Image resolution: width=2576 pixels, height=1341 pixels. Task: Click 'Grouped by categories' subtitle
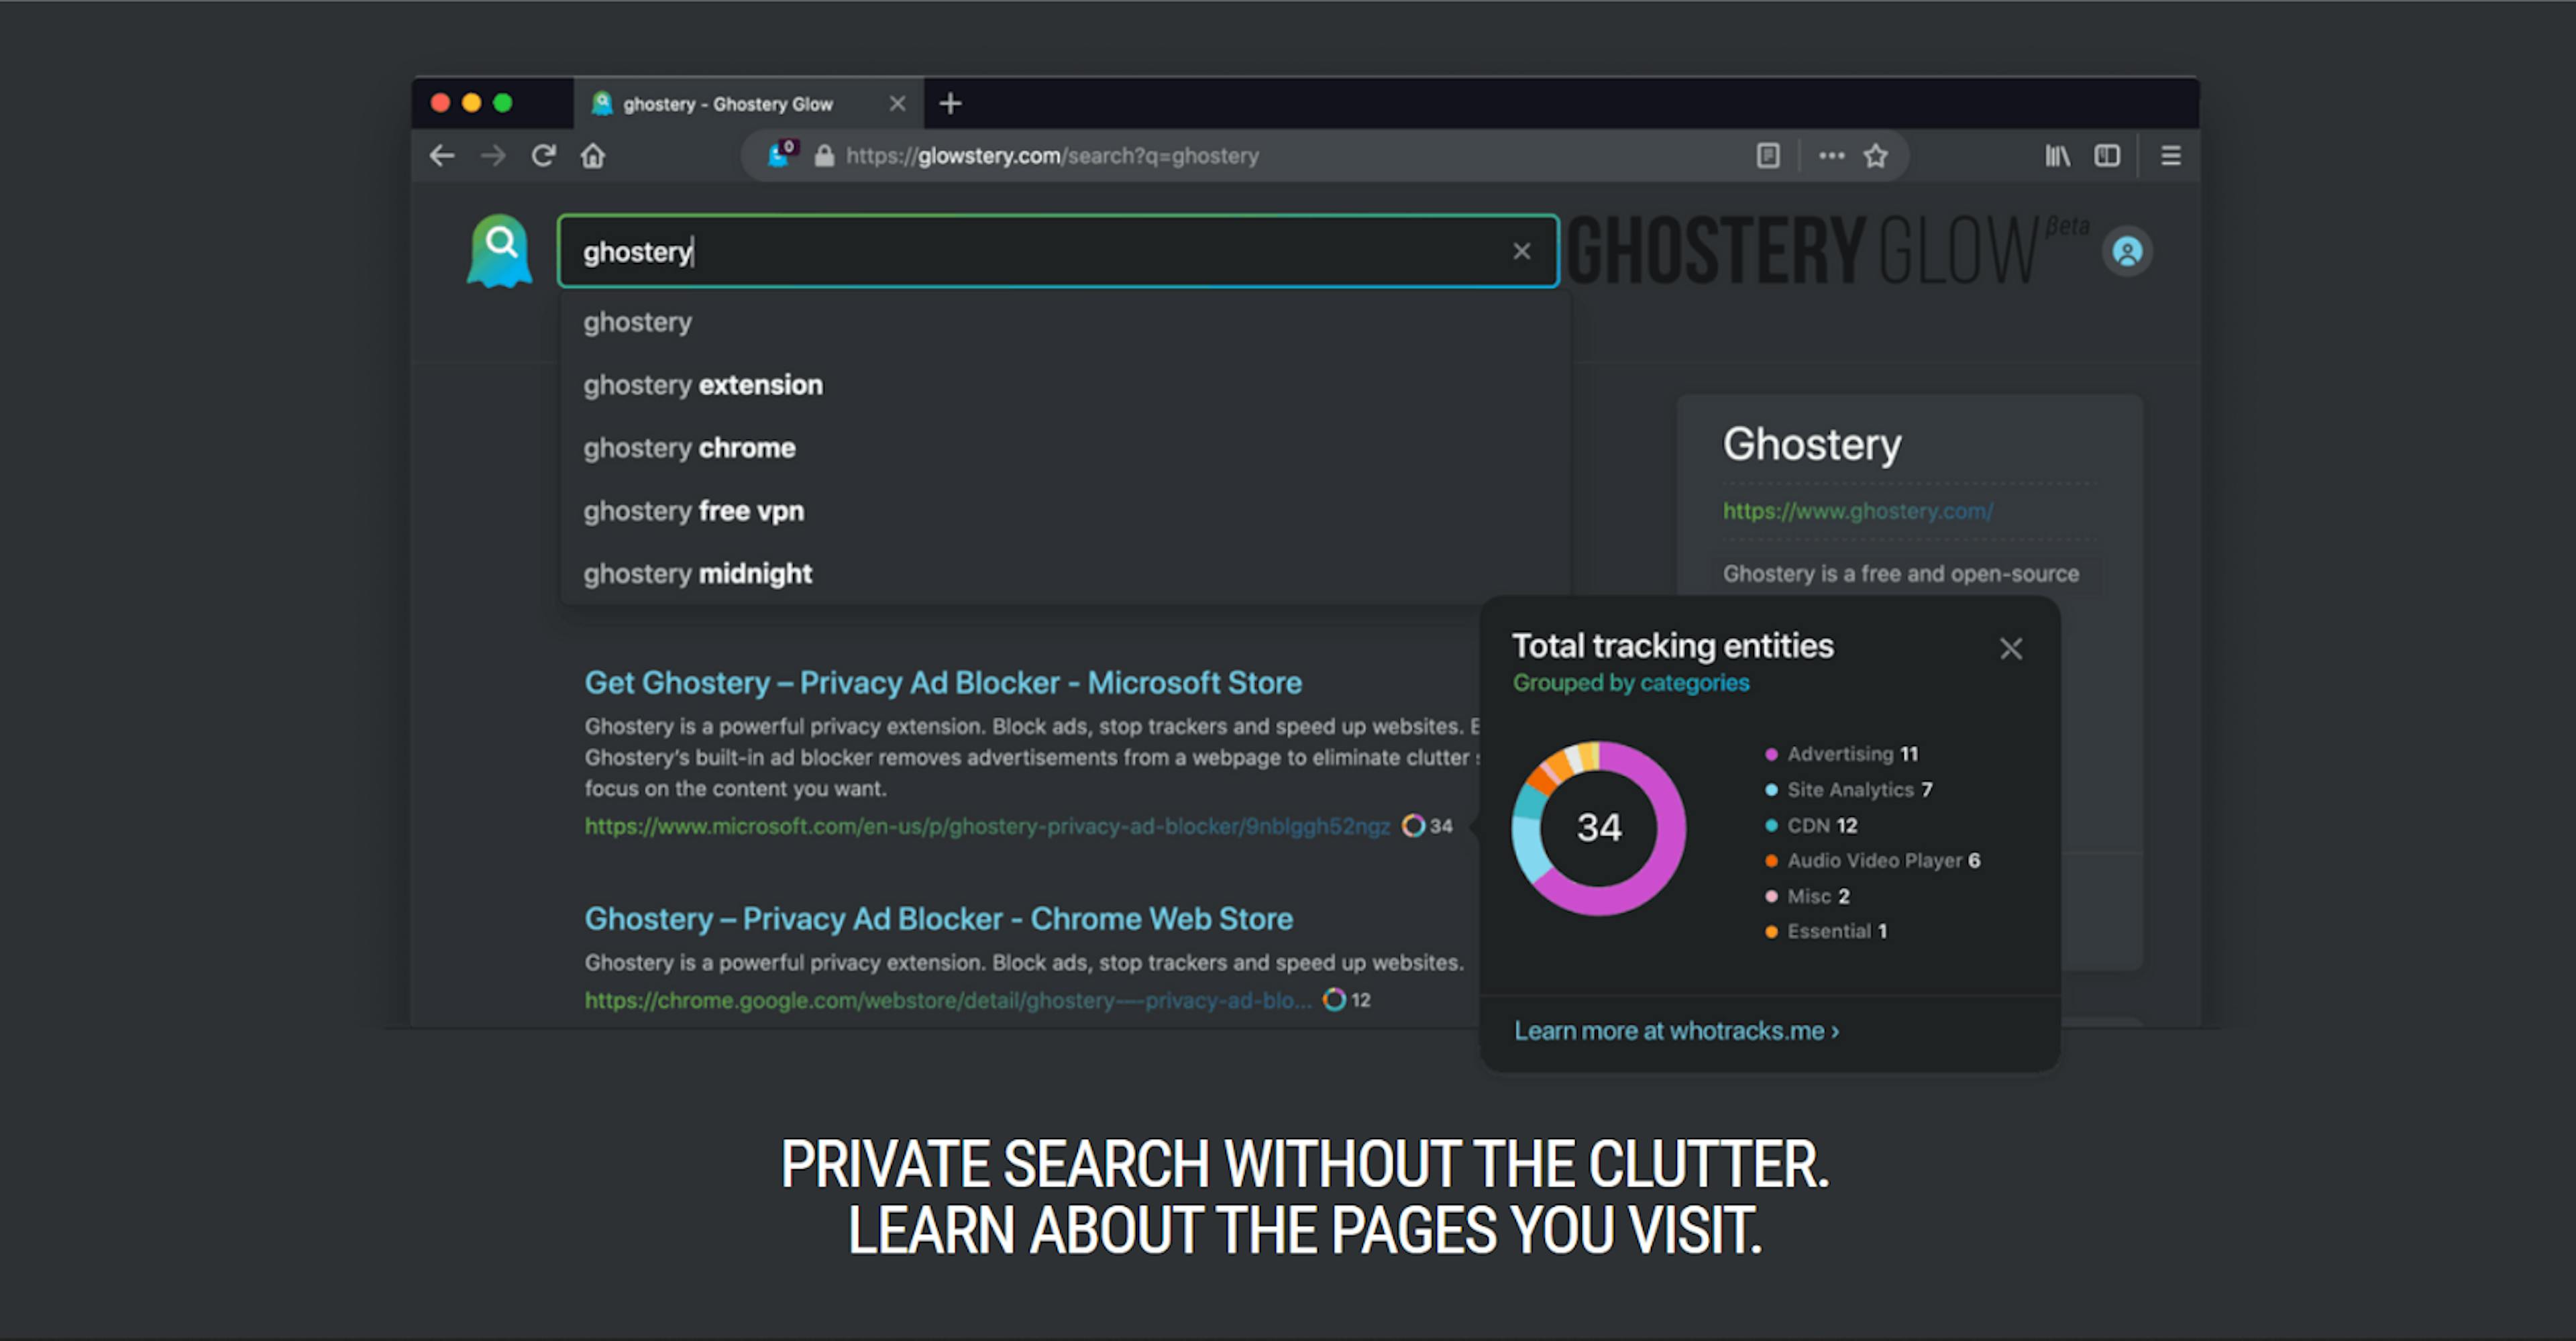pyautogui.click(x=1630, y=683)
